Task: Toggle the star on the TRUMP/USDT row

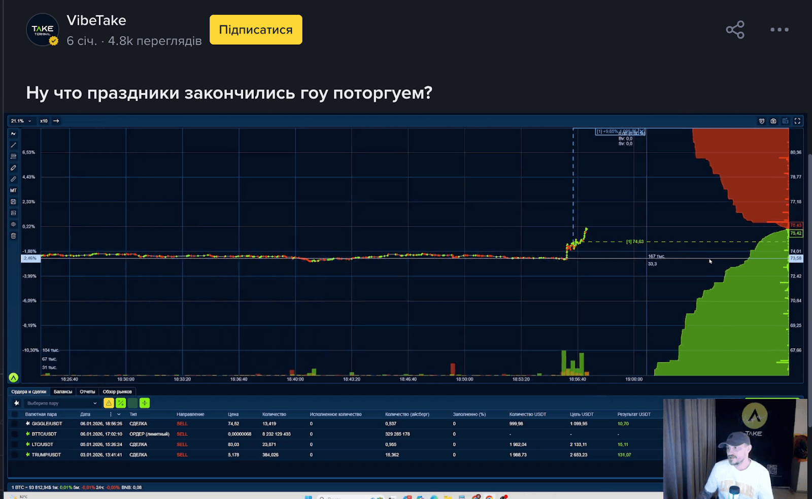Action: (x=28, y=455)
